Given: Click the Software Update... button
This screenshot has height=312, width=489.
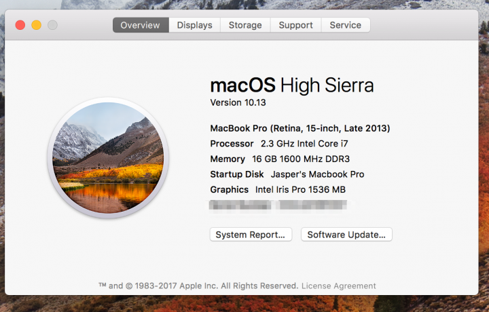Looking at the screenshot, I should coord(346,235).
